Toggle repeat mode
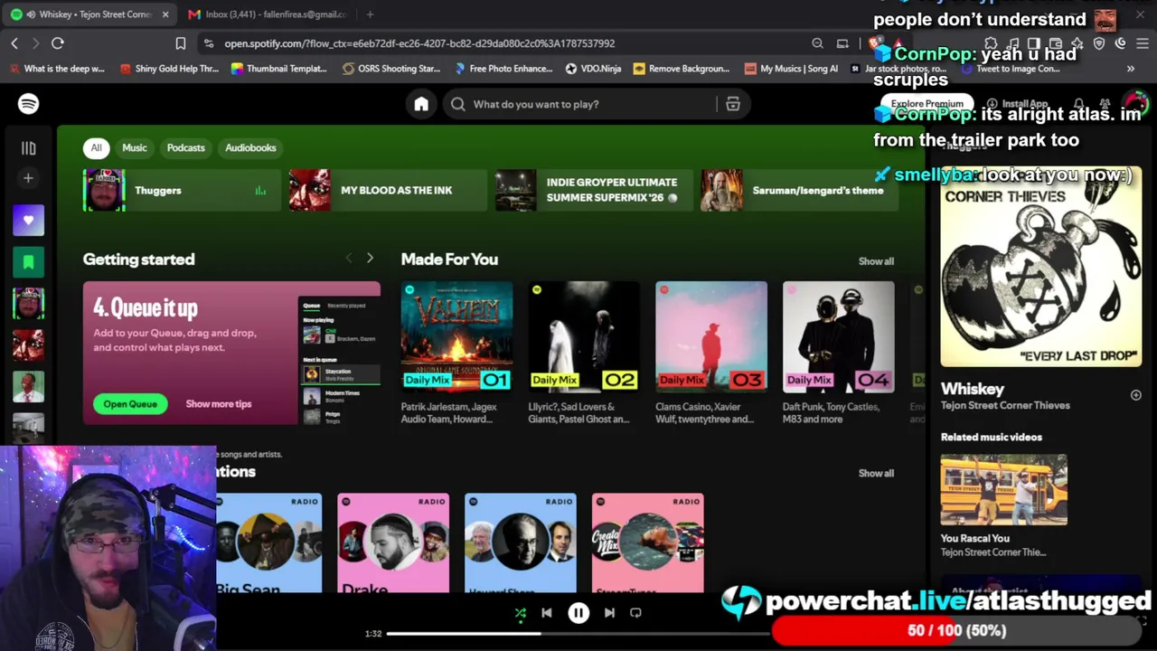1157x651 pixels. [635, 613]
